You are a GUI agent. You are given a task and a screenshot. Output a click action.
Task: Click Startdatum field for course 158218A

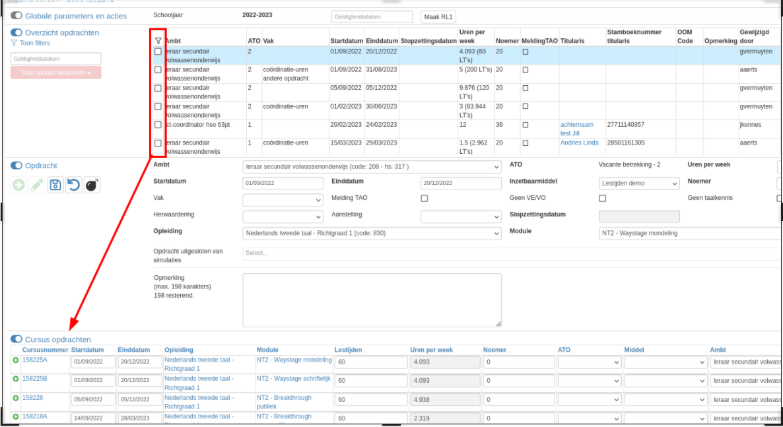pos(93,418)
